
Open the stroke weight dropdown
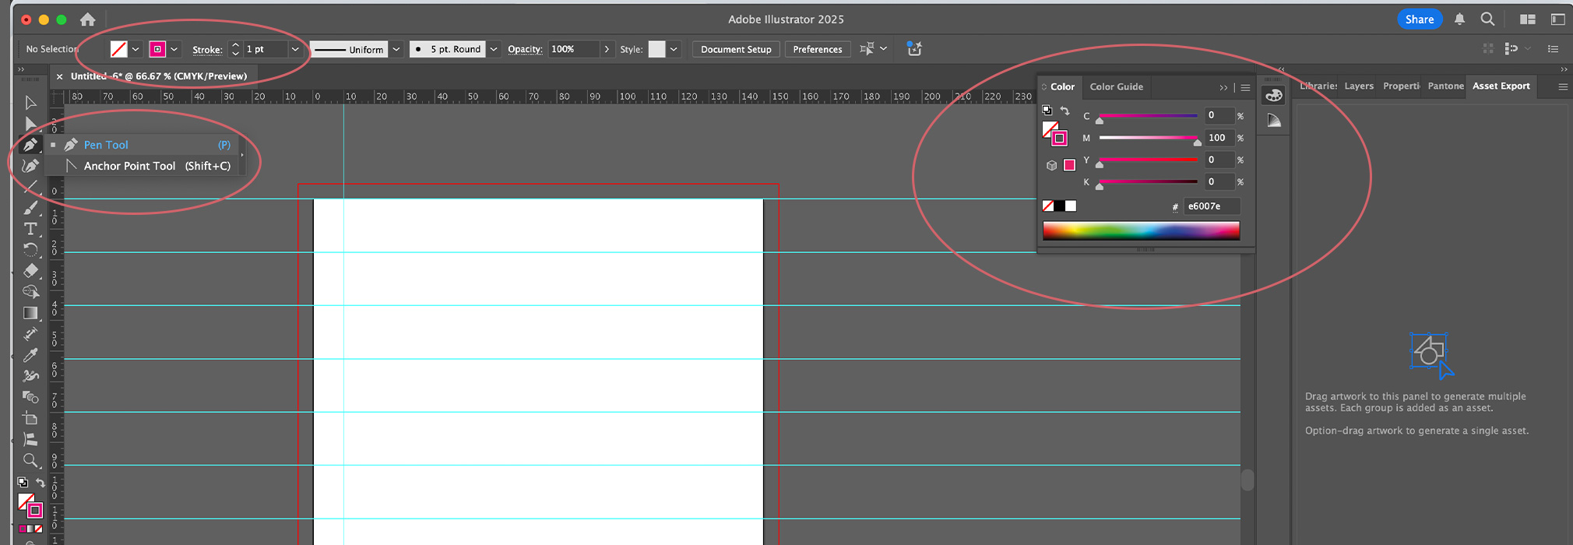click(x=295, y=49)
